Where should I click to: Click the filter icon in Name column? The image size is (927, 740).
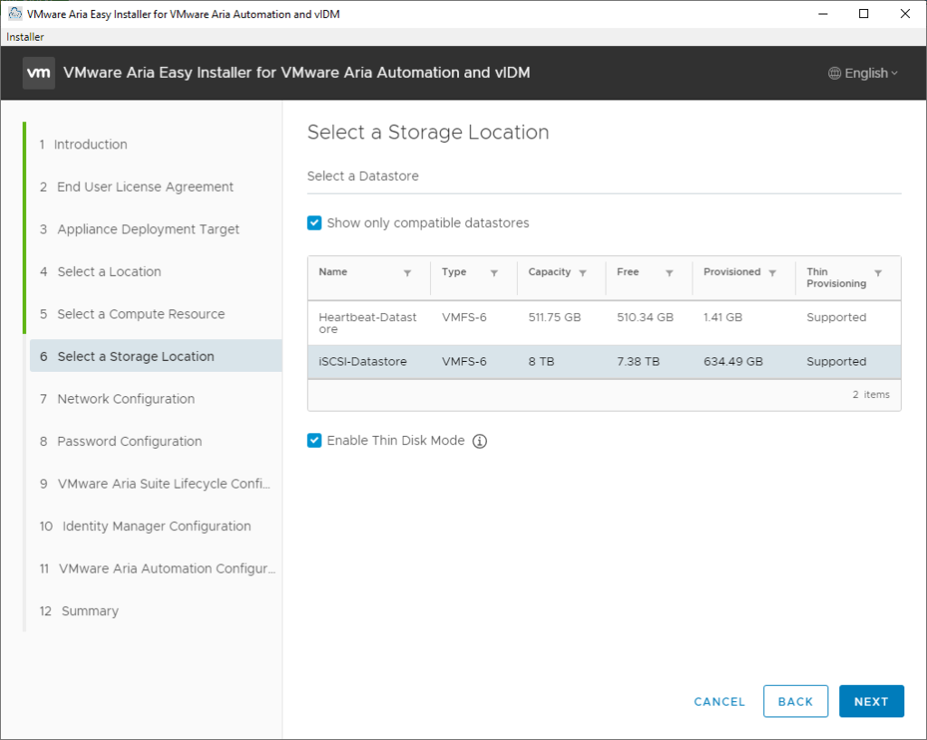407,273
